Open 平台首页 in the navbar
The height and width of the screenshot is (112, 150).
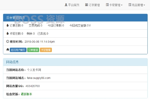pos(72,5)
